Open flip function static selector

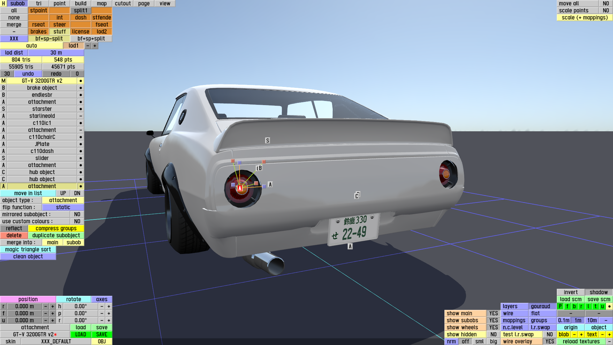63,207
